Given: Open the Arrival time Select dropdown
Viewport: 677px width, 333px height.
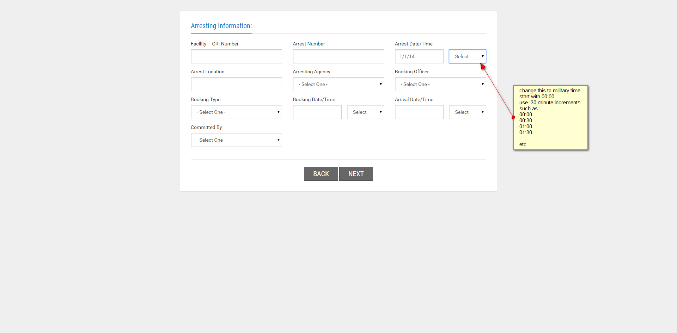Looking at the screenshot, I should [x=467, y=112].
